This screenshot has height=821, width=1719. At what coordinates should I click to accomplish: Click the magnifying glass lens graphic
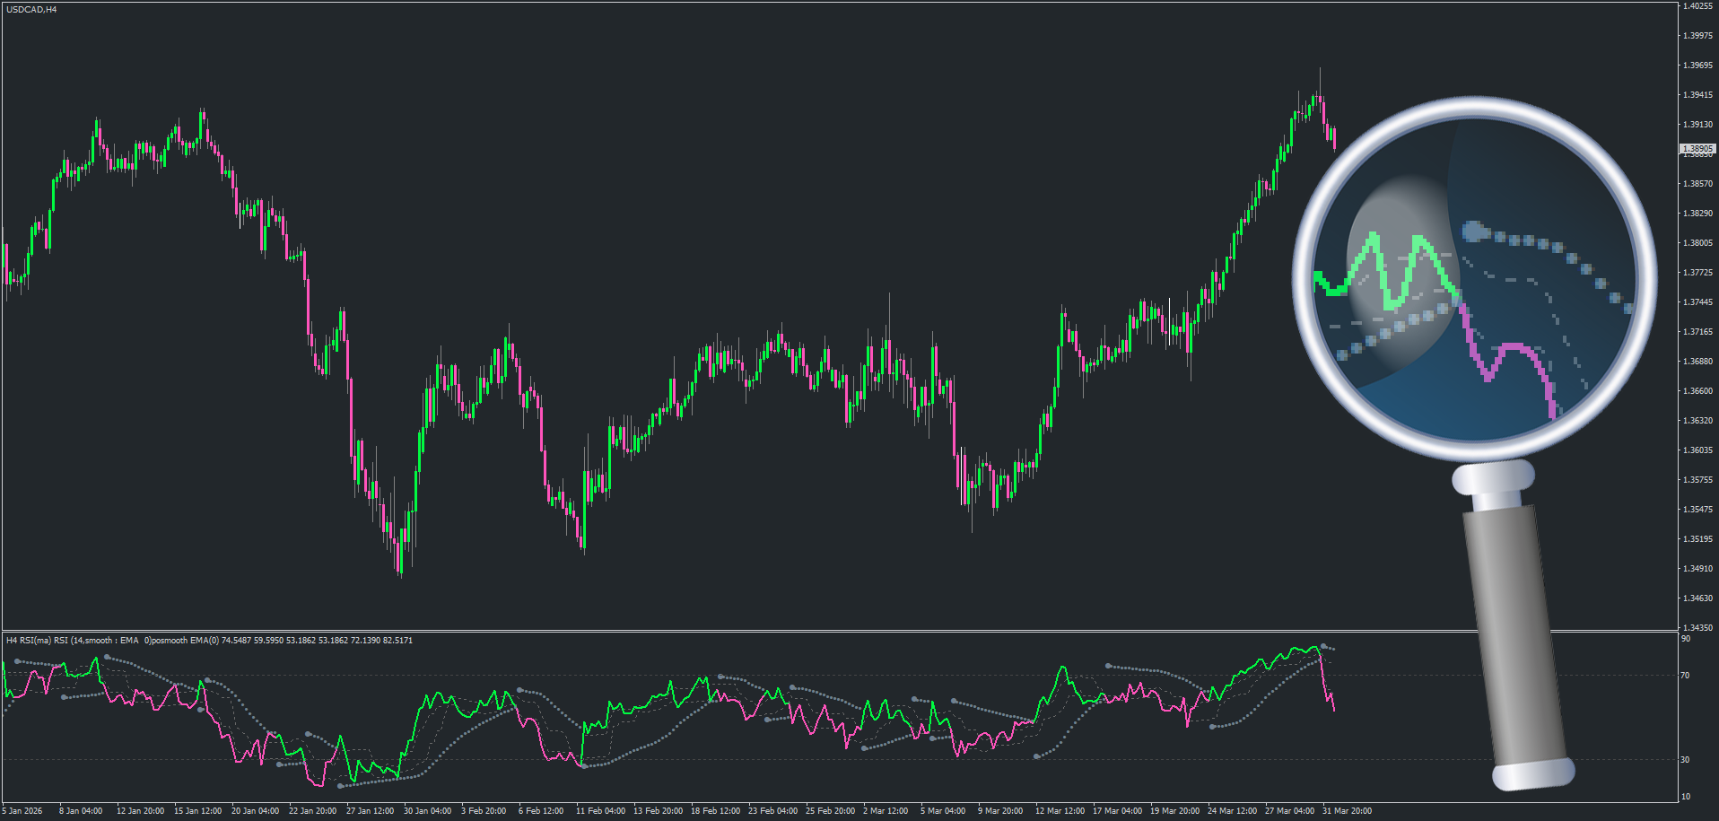coord(1474,278)
